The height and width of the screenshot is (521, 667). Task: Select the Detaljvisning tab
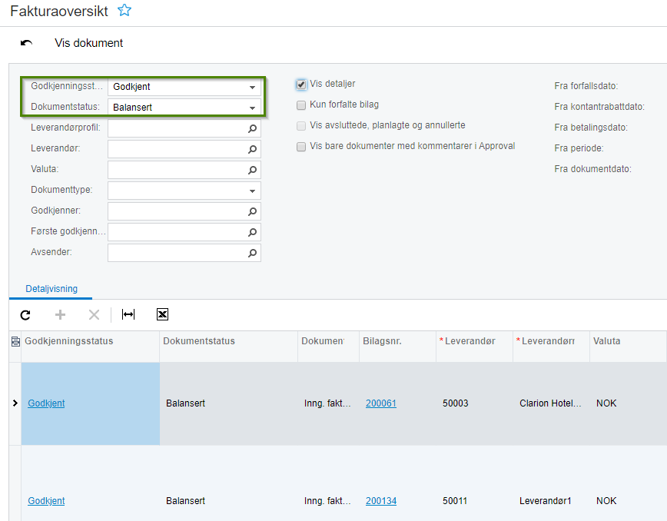(51, 289)
